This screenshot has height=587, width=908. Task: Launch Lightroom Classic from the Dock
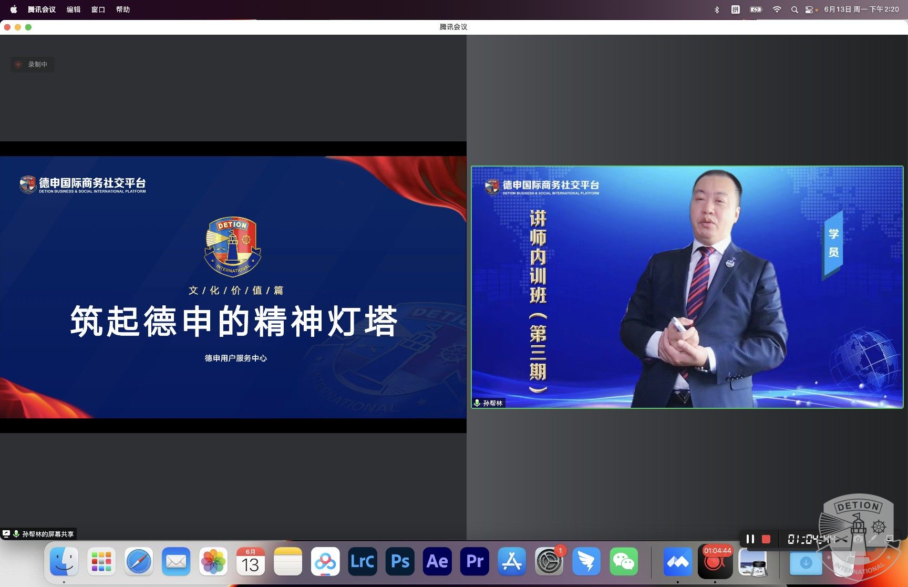[363, 562]
